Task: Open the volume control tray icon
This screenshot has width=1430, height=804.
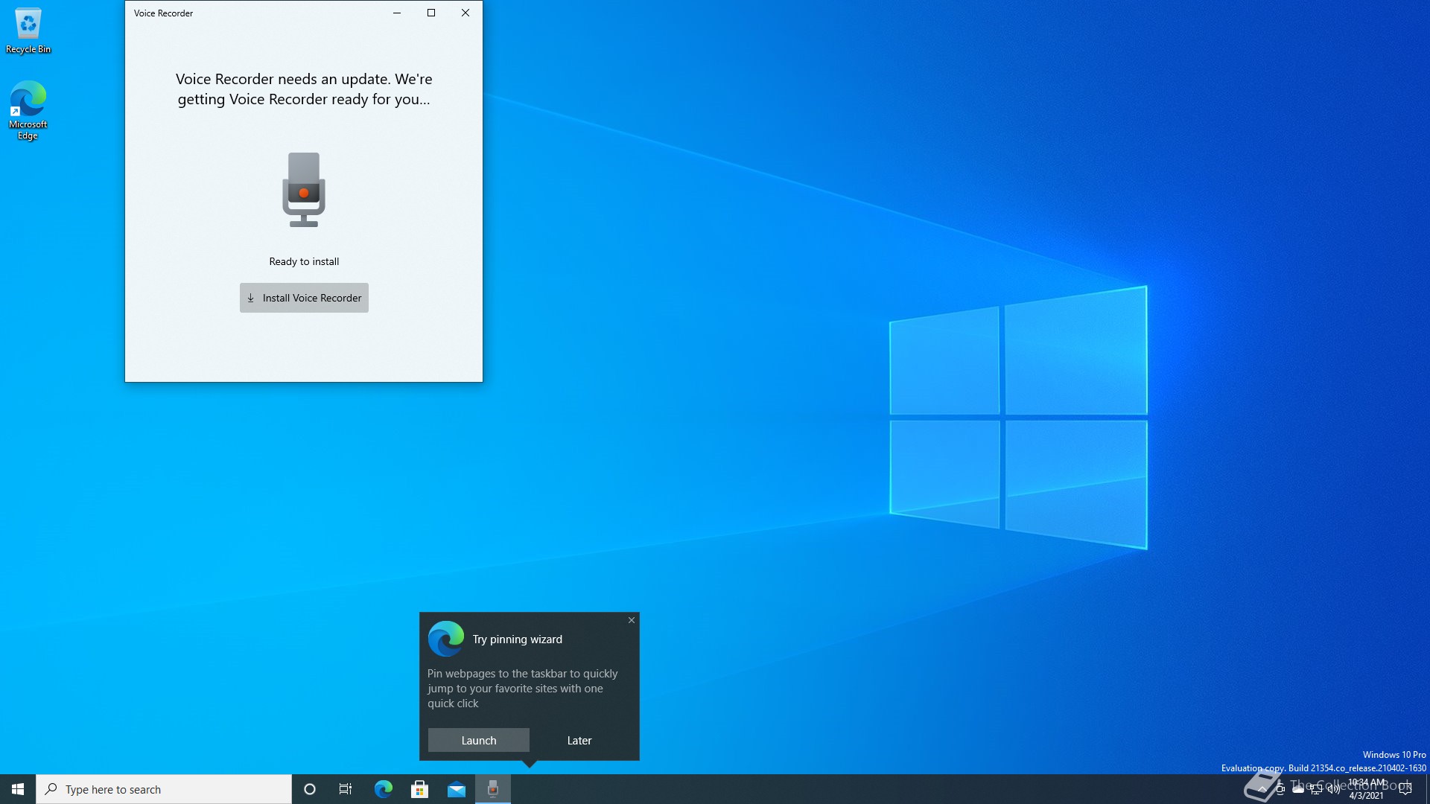Action: pos(1334,789)
